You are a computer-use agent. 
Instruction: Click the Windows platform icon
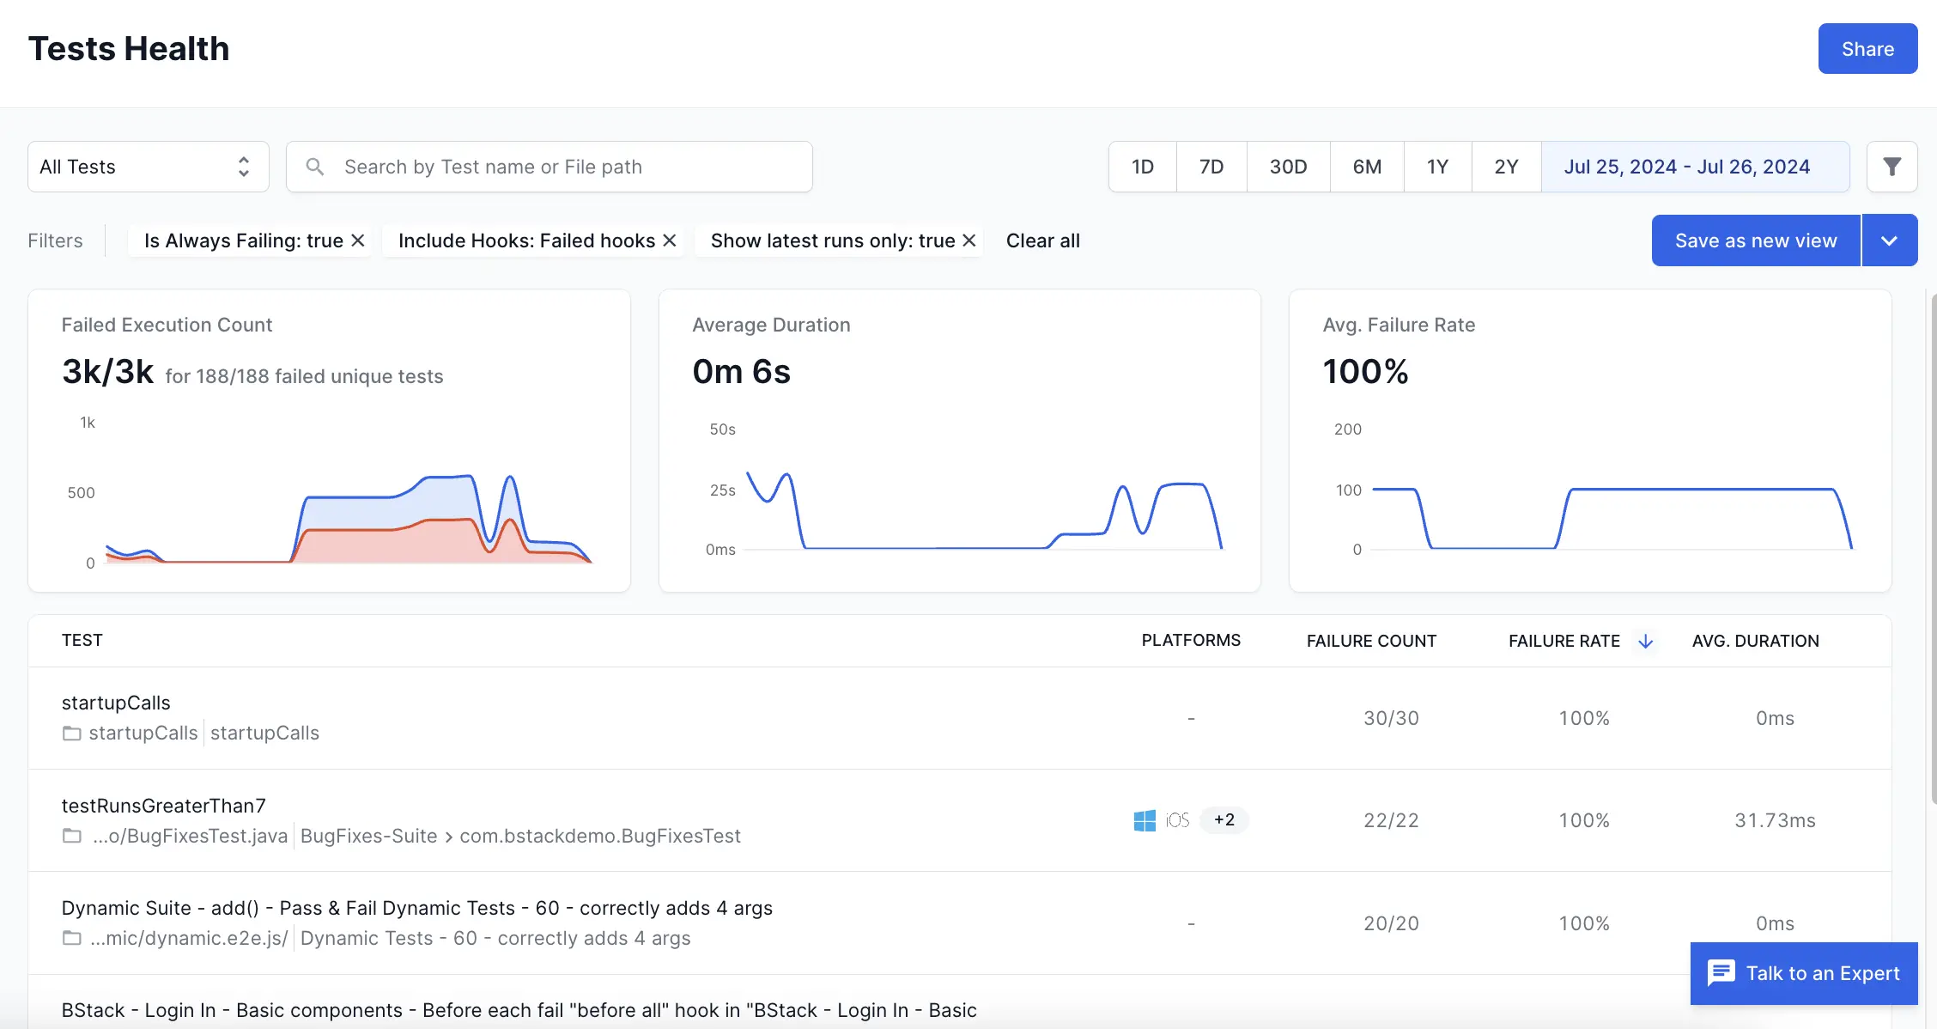(1145, 820)
